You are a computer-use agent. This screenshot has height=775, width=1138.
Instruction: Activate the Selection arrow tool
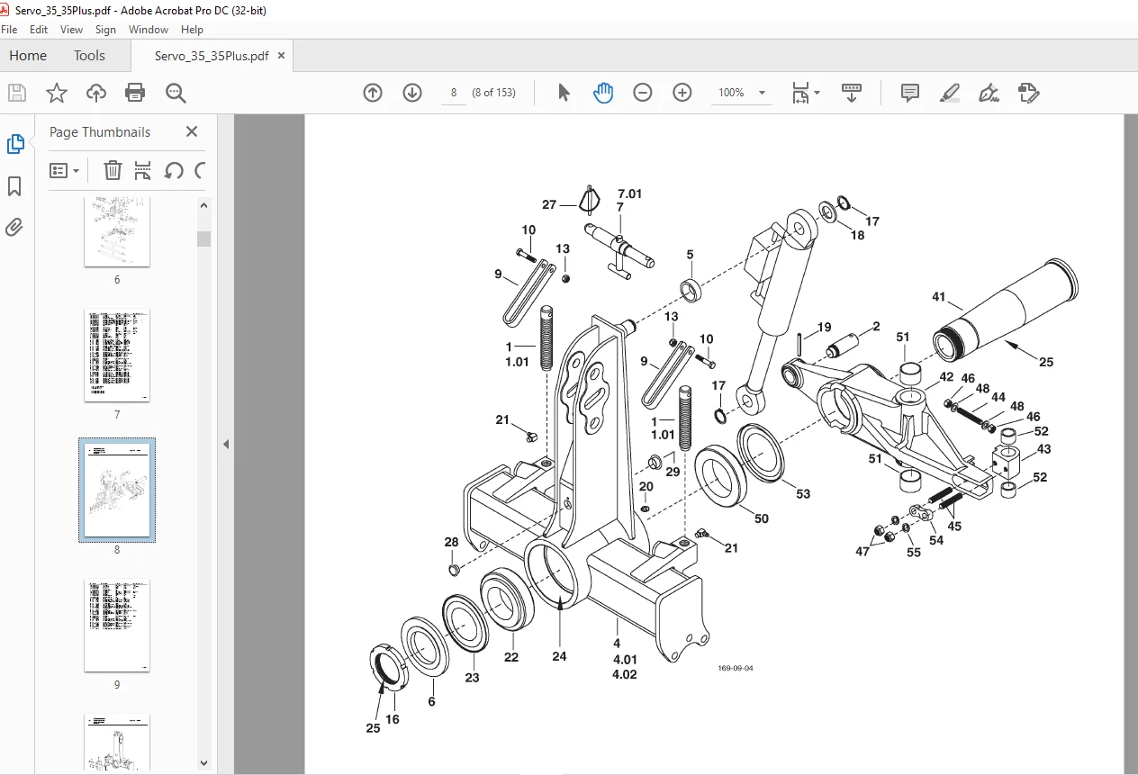point(564,93)
